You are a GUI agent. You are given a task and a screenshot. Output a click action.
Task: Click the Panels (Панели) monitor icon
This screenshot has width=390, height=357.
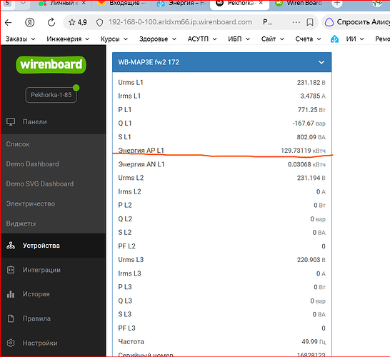tap(11, 122)
